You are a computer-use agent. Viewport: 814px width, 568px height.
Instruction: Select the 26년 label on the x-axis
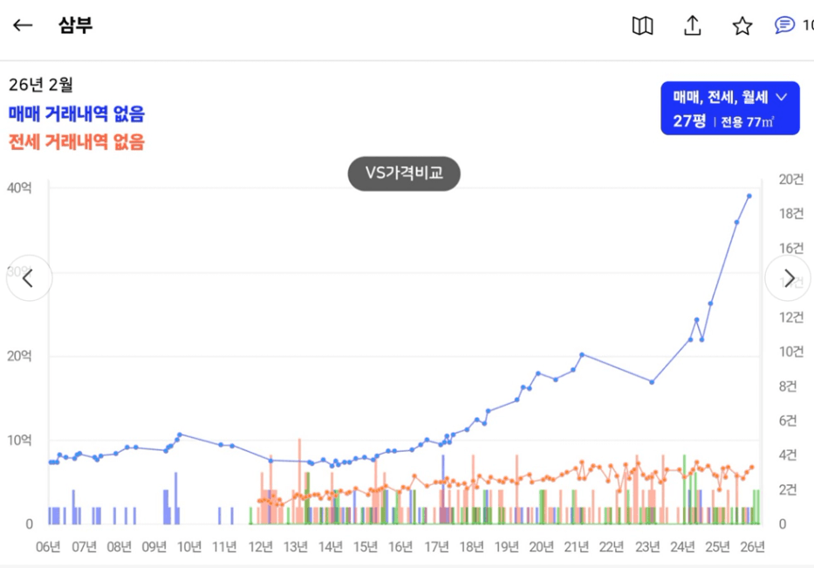coord(752,547)
